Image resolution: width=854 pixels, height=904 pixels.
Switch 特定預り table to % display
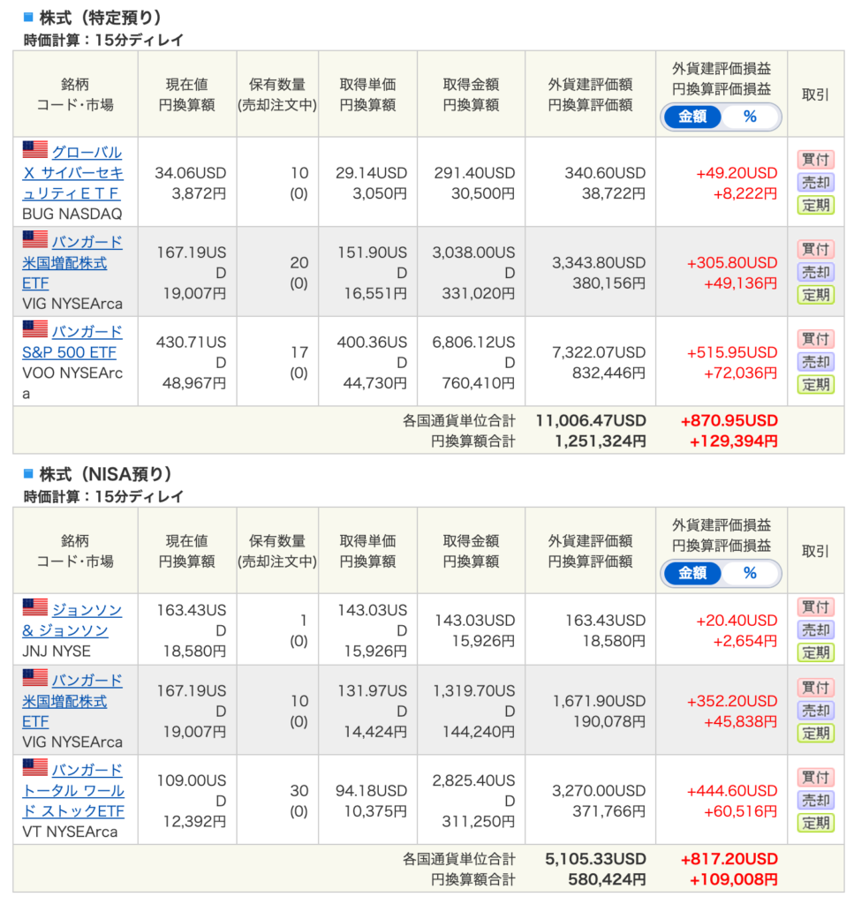750,117
